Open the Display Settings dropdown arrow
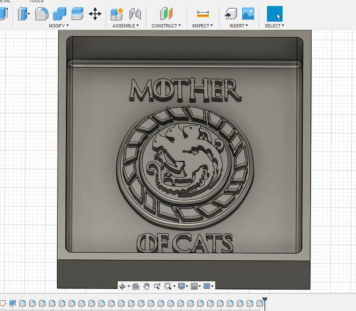 [187, 286]
